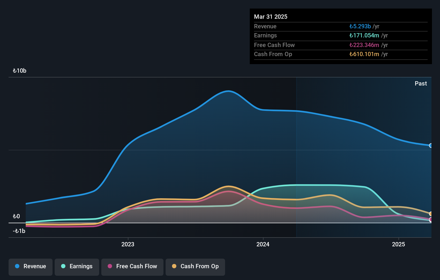Screen dimensions: 440x280
Task: Click the ₺610.101m cash from op value
Action: coord(364,54)
